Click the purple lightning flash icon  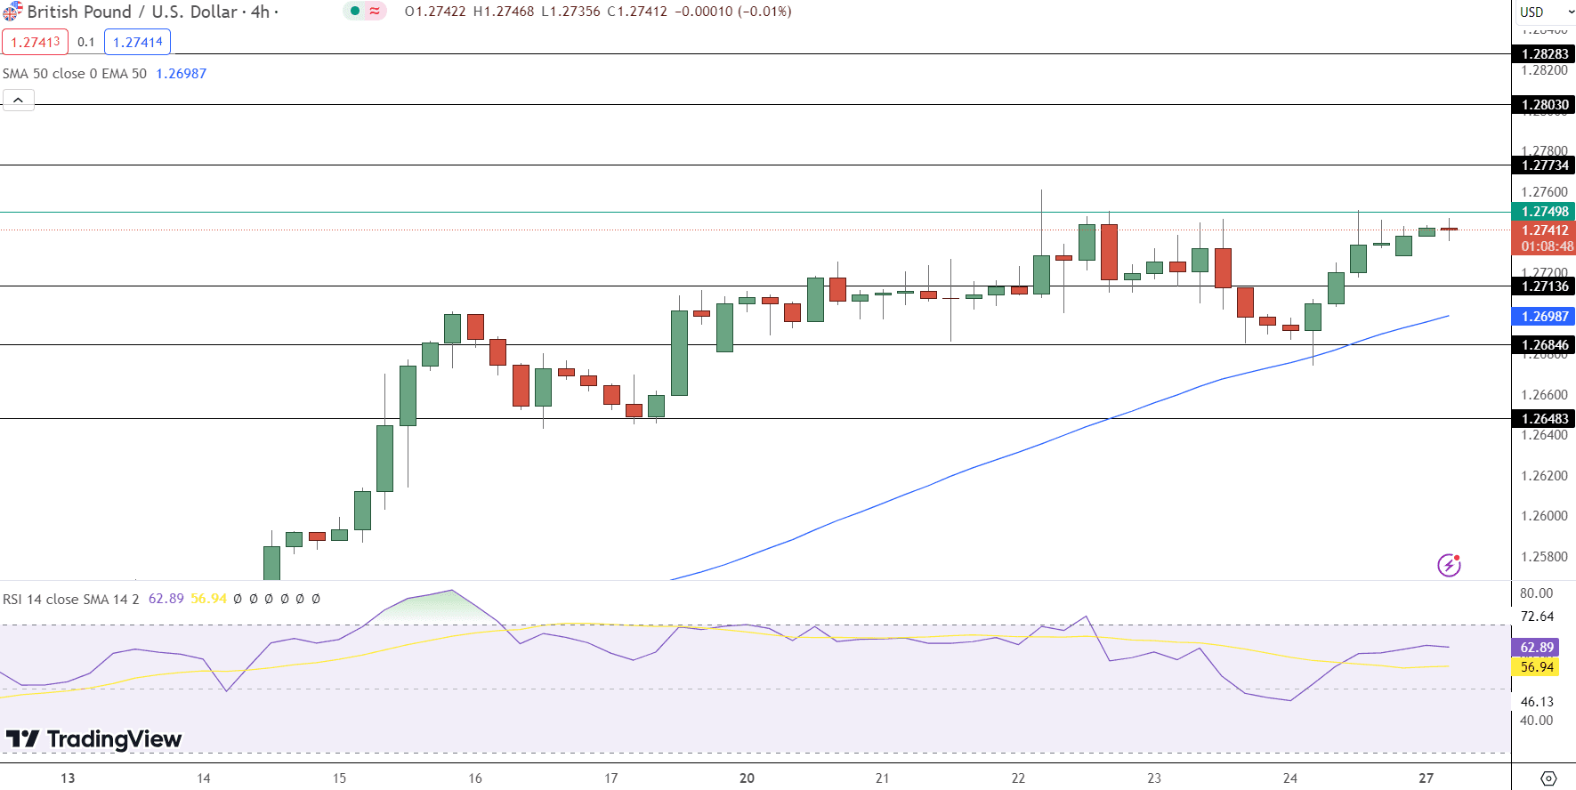(x=1449, y=565)
